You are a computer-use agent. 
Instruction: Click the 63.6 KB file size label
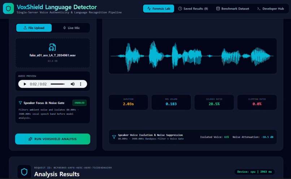pos(52,61)
